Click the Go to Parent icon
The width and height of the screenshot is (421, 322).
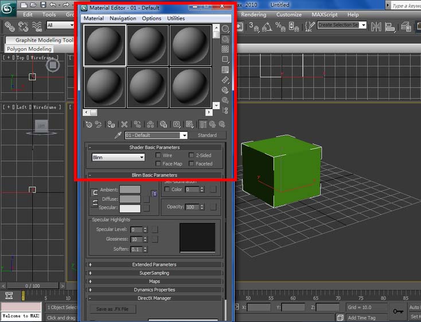point(212,124)
